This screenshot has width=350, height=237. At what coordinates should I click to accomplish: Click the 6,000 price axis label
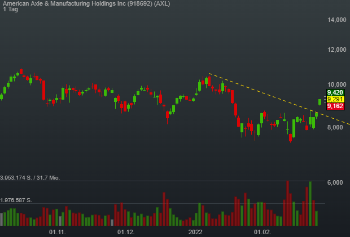(335, 182)
